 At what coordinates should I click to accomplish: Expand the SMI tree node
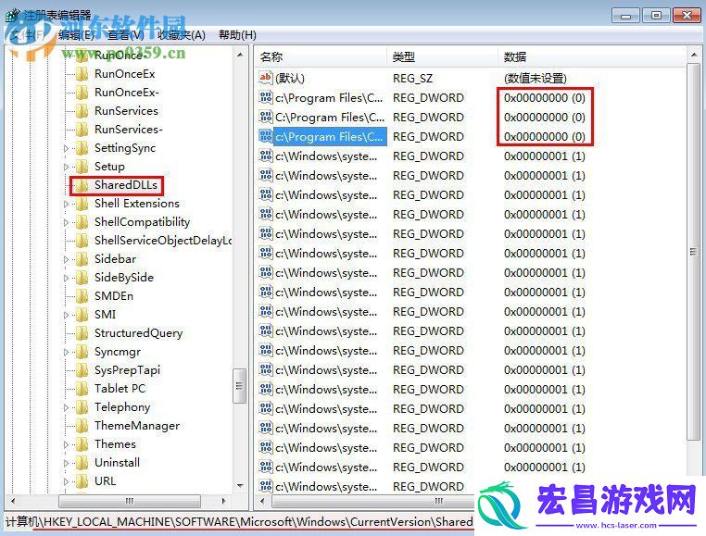[66, 315]
